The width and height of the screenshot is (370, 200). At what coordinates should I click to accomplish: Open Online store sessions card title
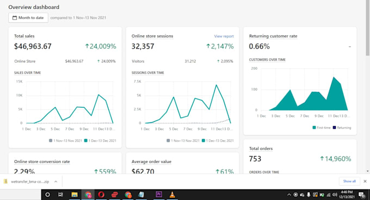click(x=152, y=36)
